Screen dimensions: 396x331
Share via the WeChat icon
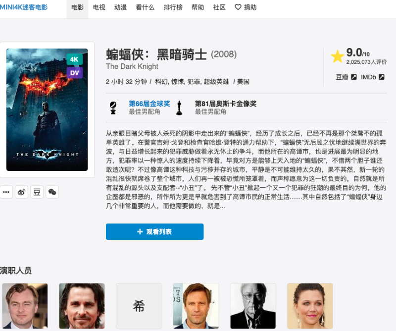52,192
